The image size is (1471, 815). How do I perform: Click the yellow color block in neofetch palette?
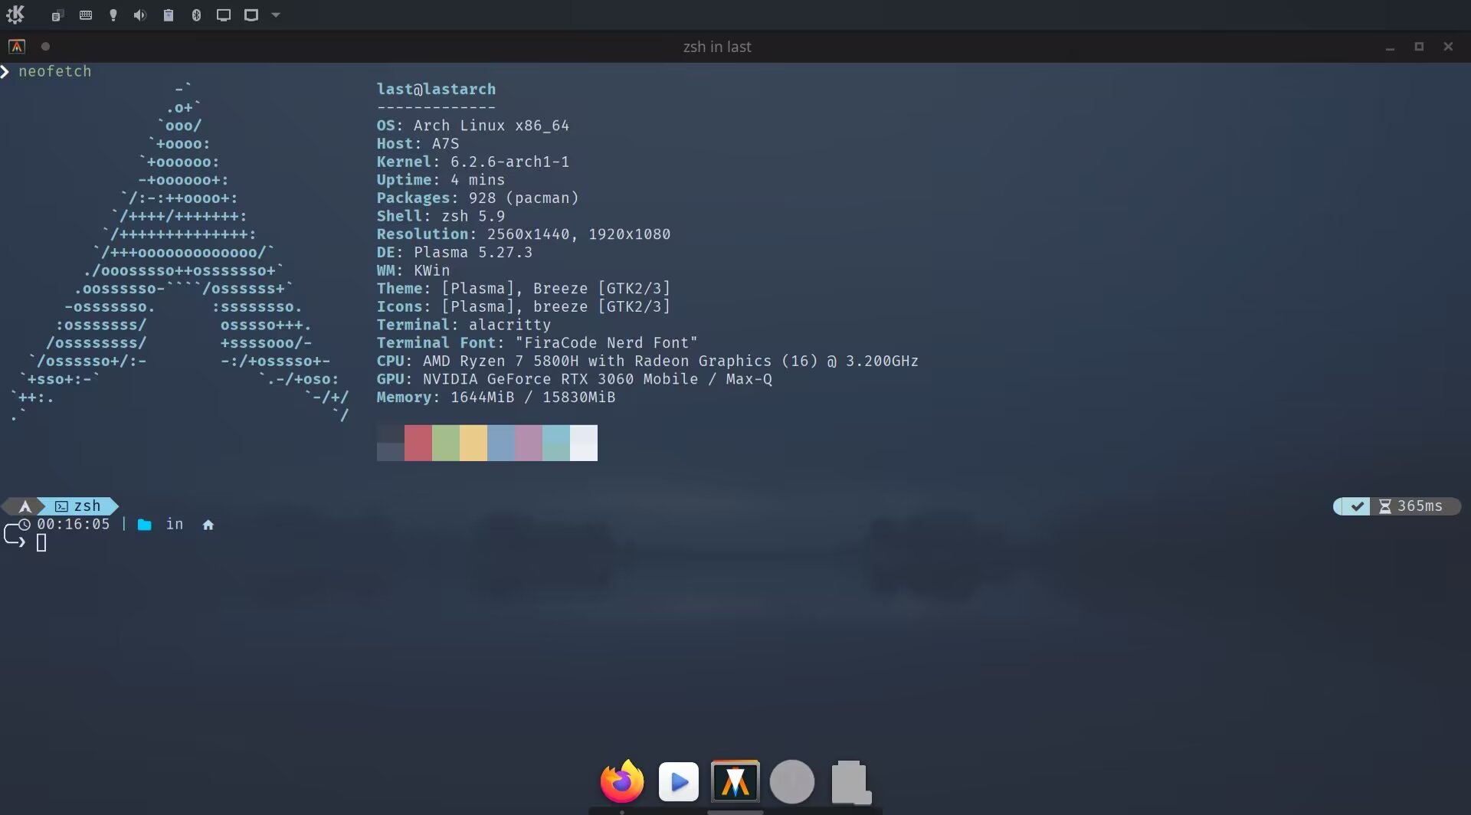click(x=473, y=443)
